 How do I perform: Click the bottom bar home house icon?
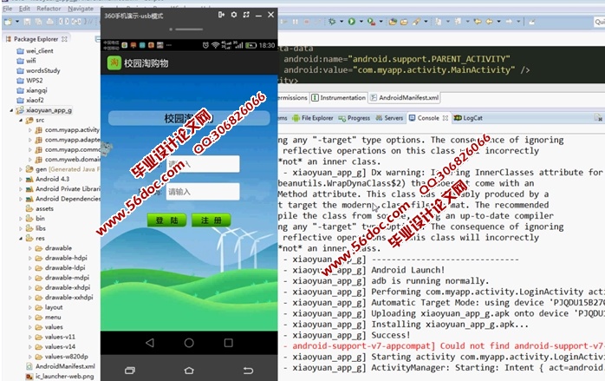coord(189,371)
